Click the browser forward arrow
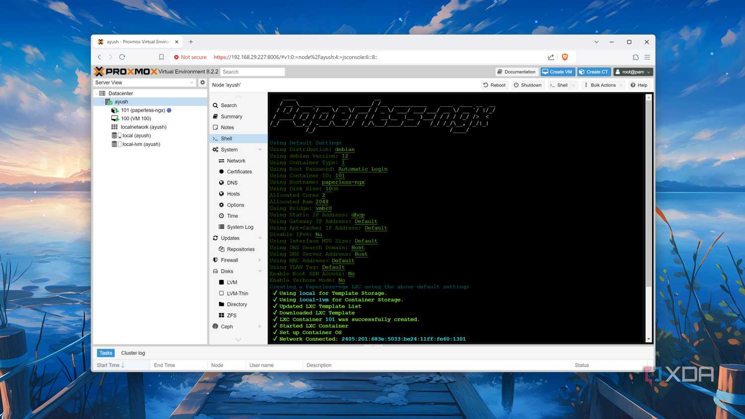Screen dimensions: 745x419 click(111, 57)
